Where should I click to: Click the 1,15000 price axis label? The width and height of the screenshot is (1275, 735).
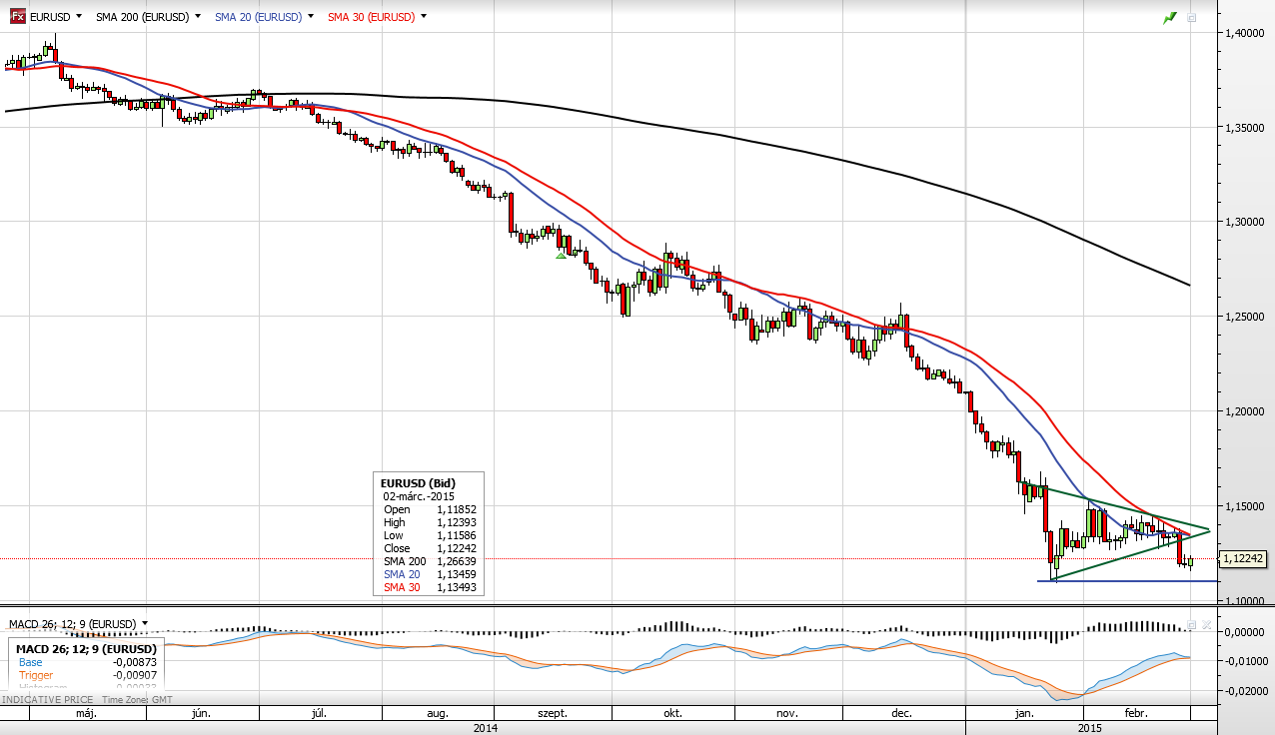[x=1247, y=506]
